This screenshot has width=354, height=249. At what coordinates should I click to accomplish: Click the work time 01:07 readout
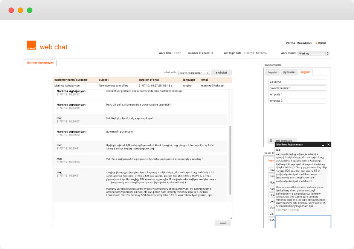click(170, 53)
